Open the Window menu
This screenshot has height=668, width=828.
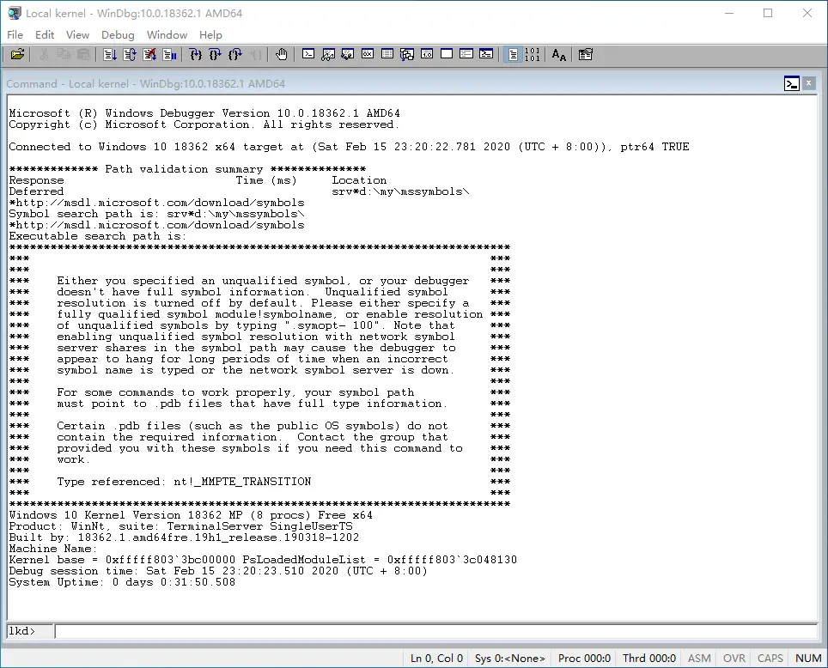point(167,35)
